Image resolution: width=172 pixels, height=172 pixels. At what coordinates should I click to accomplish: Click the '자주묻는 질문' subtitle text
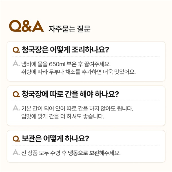pos(69,29)
